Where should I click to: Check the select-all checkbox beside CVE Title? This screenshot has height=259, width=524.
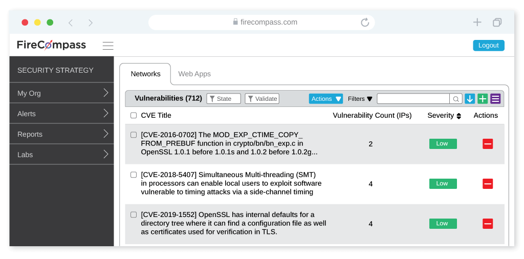point(134,115)
